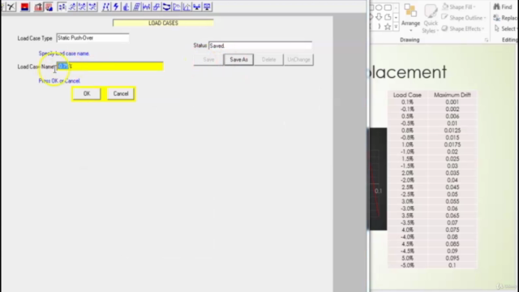Click the Delete button

pos(268,59)
